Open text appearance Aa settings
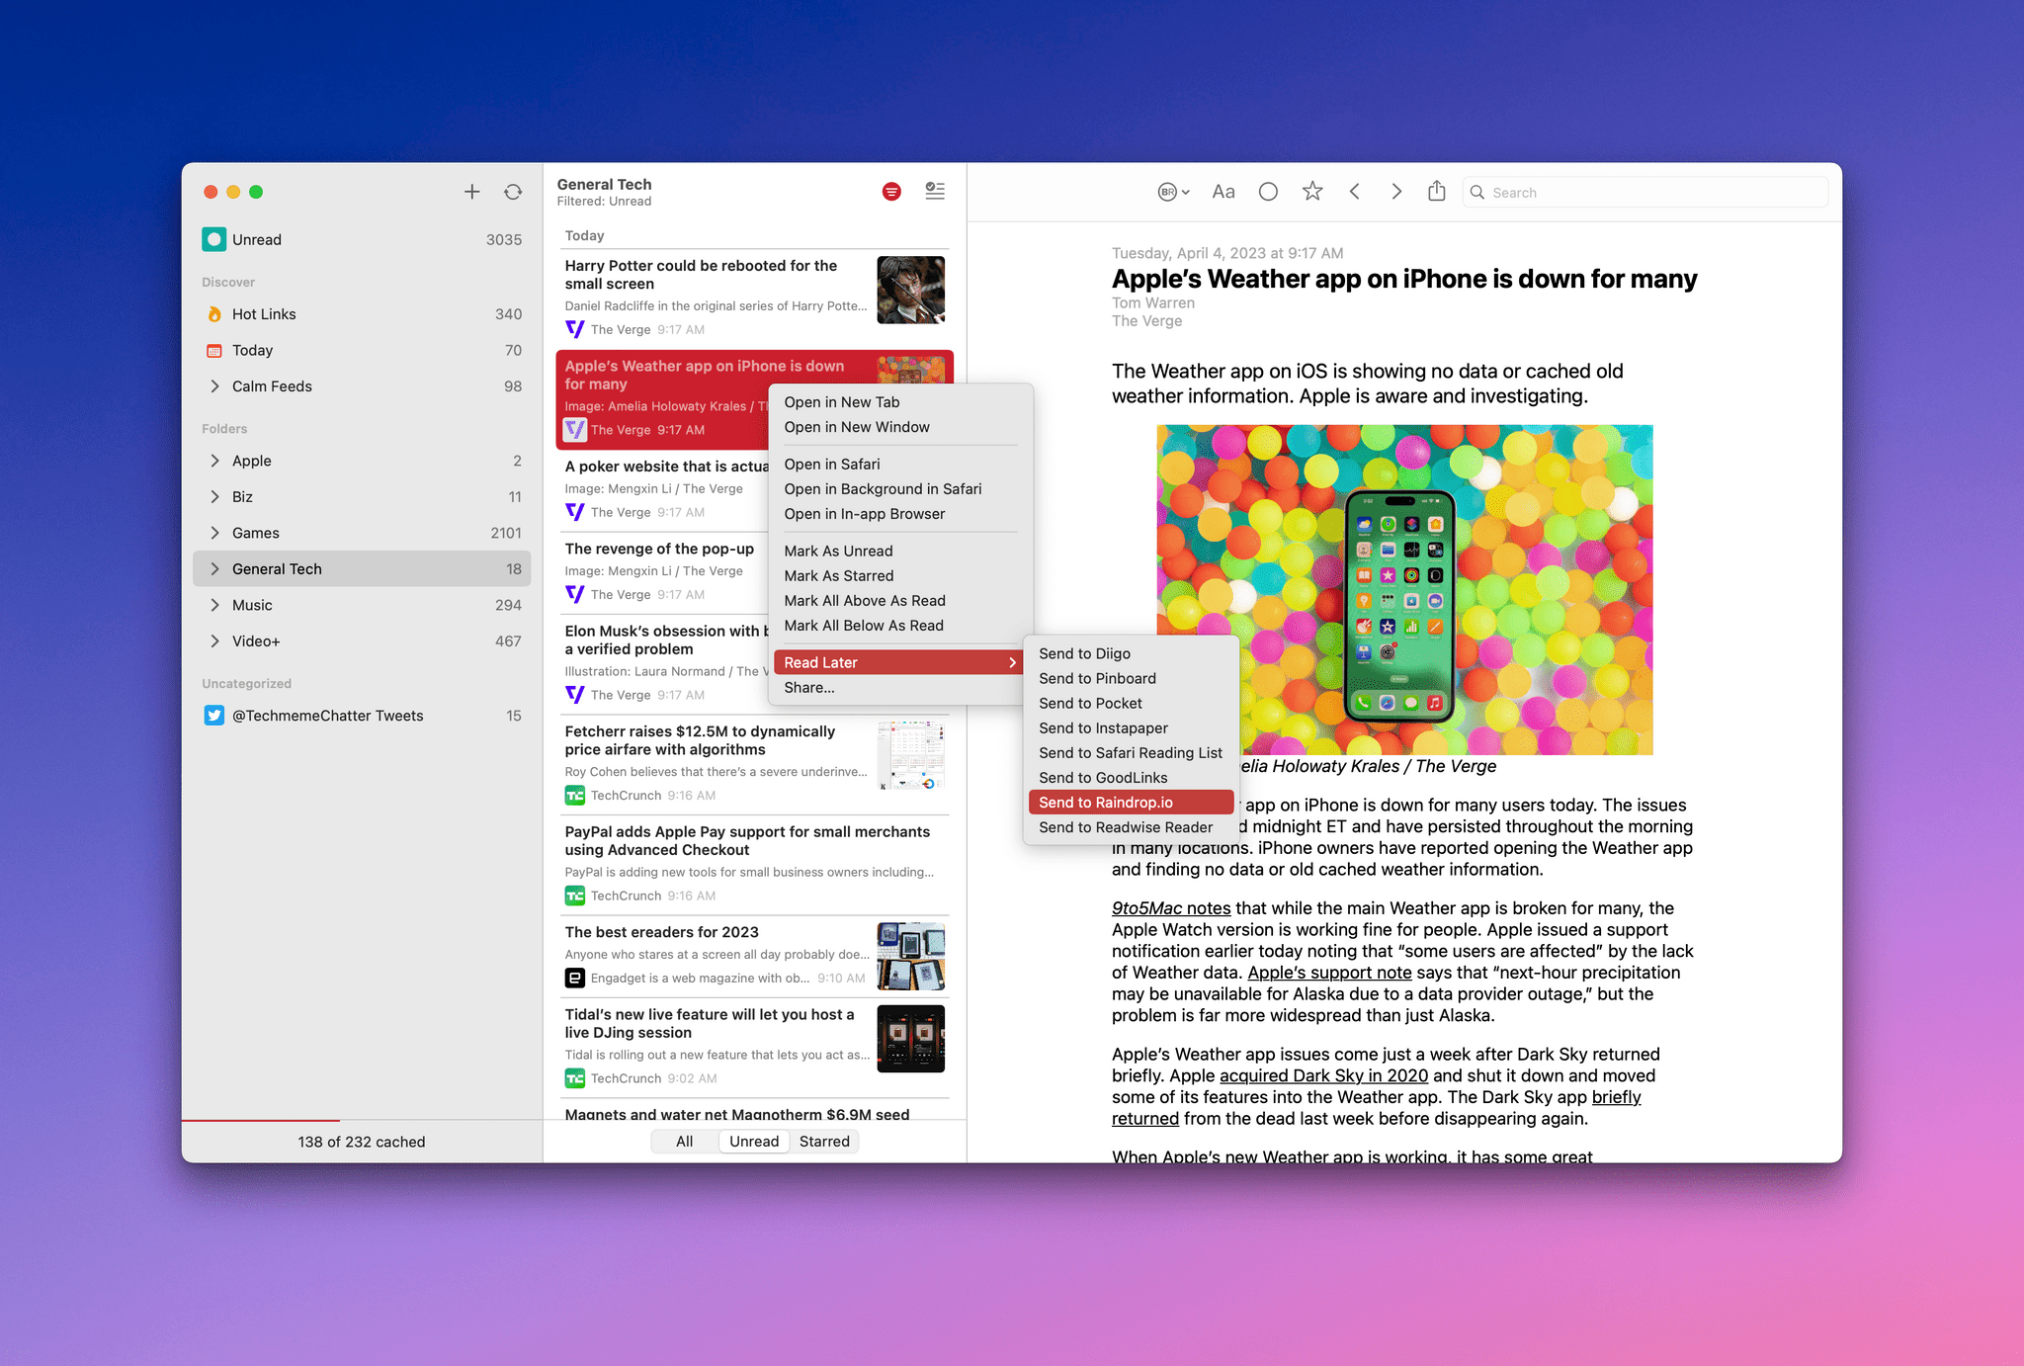 [1223, 192]
